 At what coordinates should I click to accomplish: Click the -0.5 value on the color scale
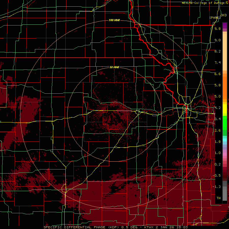tap(217, 176)
